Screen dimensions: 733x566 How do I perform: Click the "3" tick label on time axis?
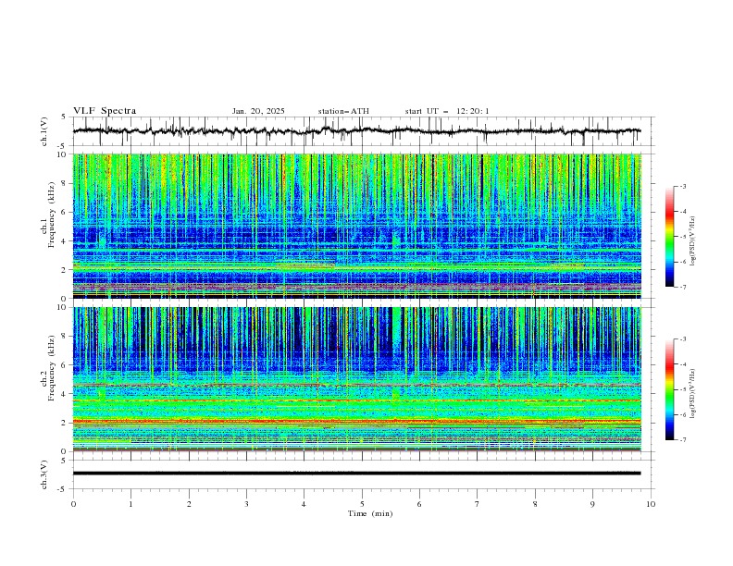(246, 504)
